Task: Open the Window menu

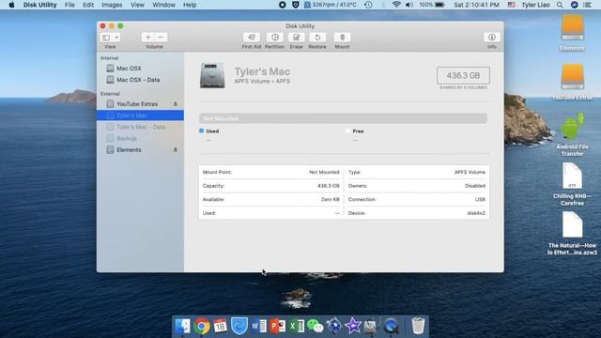Action: coord(163,5)
